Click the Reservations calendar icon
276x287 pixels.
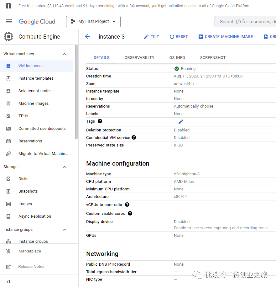click(8, 141)
